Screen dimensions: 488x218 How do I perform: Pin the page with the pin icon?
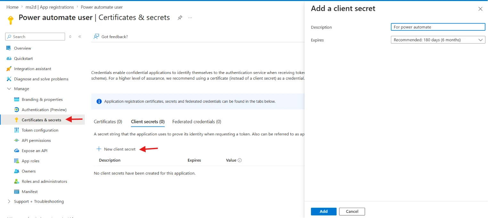(x=180, y=18)
